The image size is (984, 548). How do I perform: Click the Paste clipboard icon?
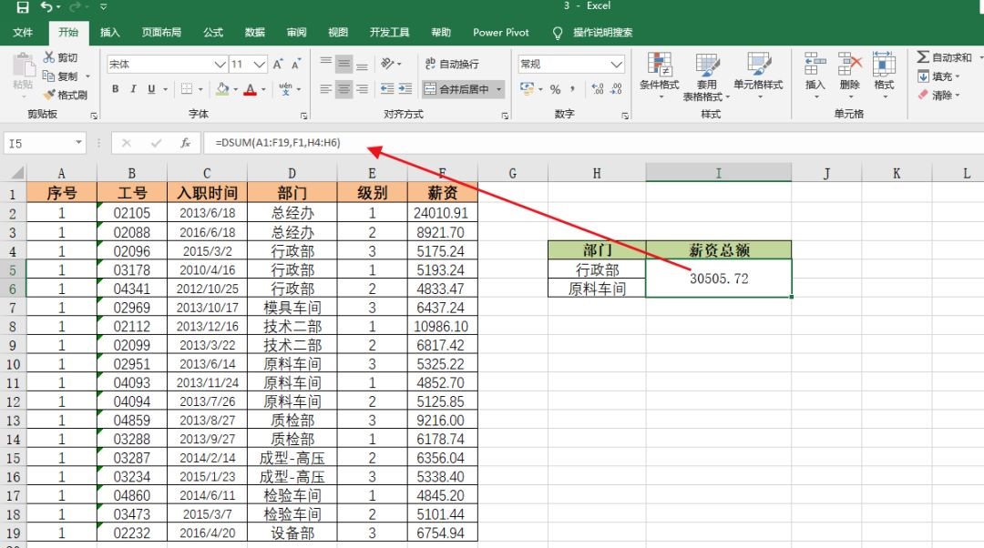[23, 66]
